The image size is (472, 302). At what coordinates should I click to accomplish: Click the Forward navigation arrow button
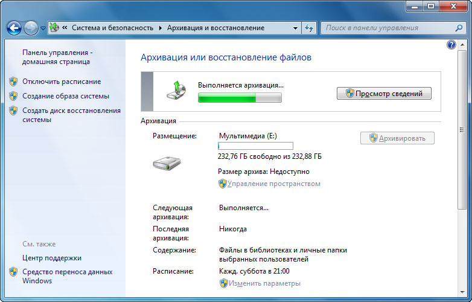(31, 28)
